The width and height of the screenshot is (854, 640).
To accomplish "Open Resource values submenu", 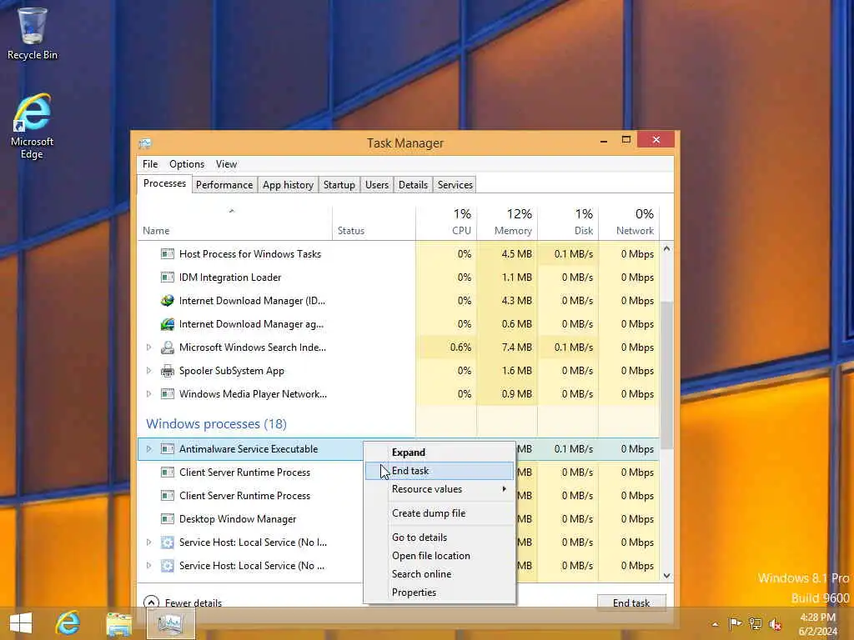I will pyautogui.click(x=440, y=489).
